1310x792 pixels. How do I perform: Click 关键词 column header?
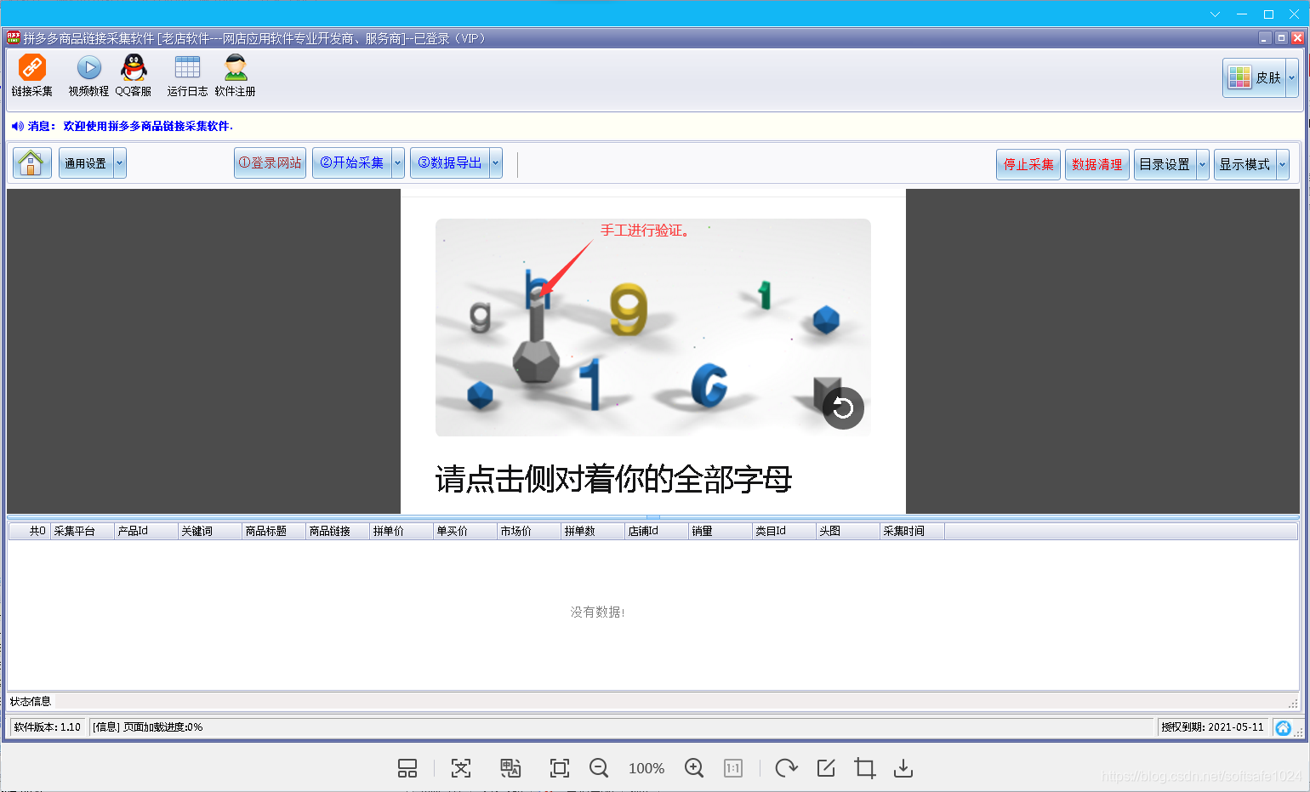[x=210, y=531]
